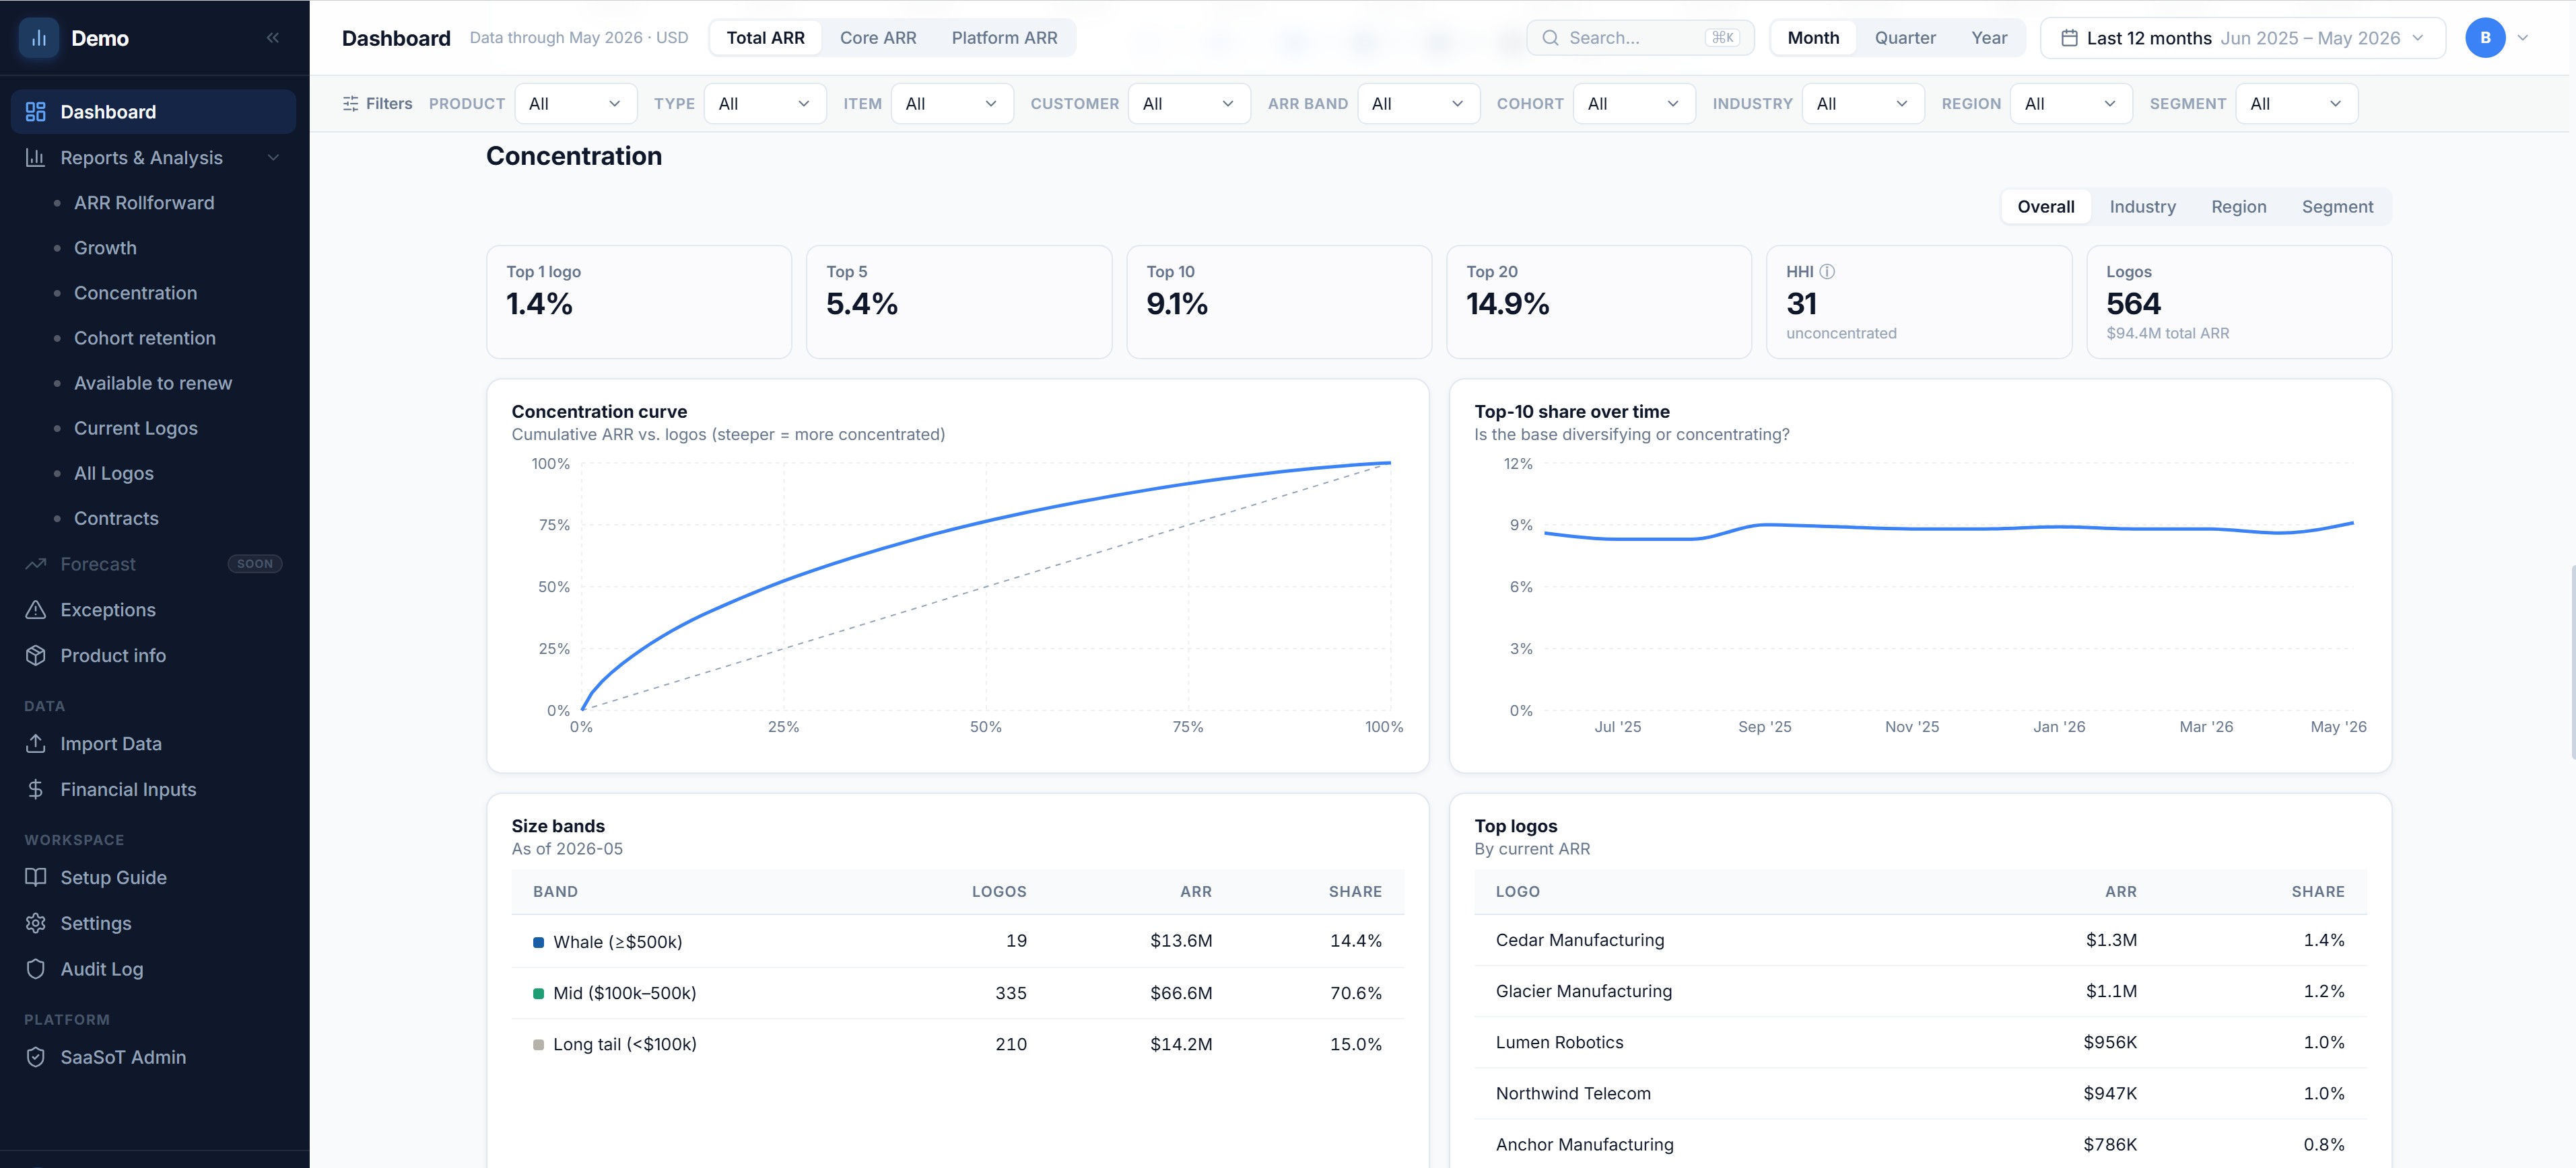This screenshot has width=2576, height=1168.
Task: Select the Industry concentration tab
Action: 2142,207
